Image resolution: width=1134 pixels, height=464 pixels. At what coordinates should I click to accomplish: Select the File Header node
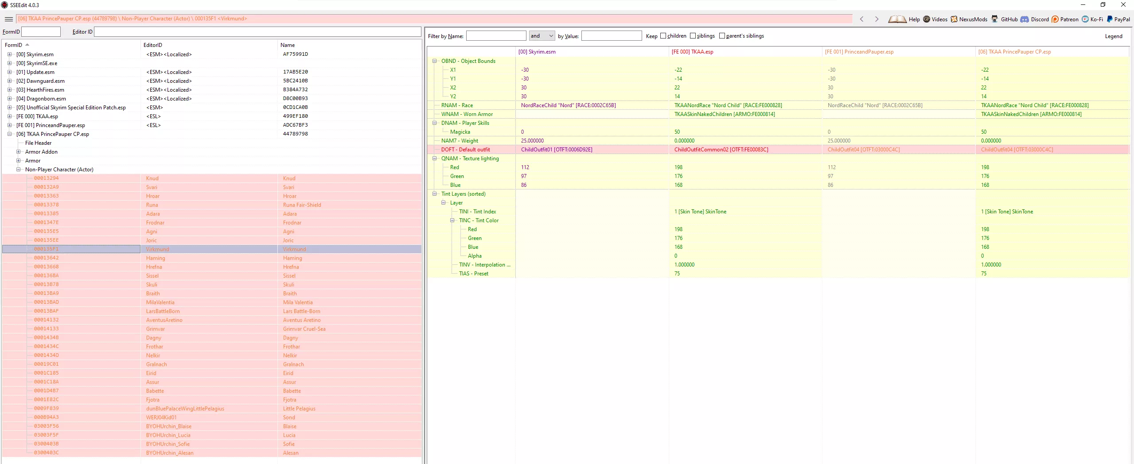point(38,143)
